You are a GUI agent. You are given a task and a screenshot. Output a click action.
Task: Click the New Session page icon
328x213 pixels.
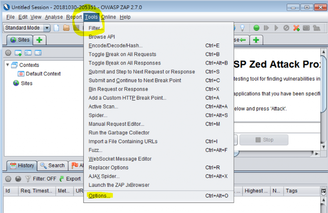(x=56, y=28)
